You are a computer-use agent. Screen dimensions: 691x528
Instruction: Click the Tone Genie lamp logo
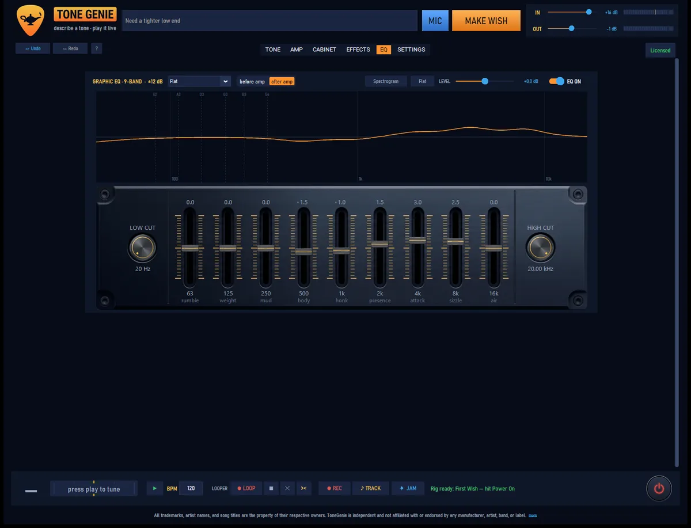tap(31, 20)
